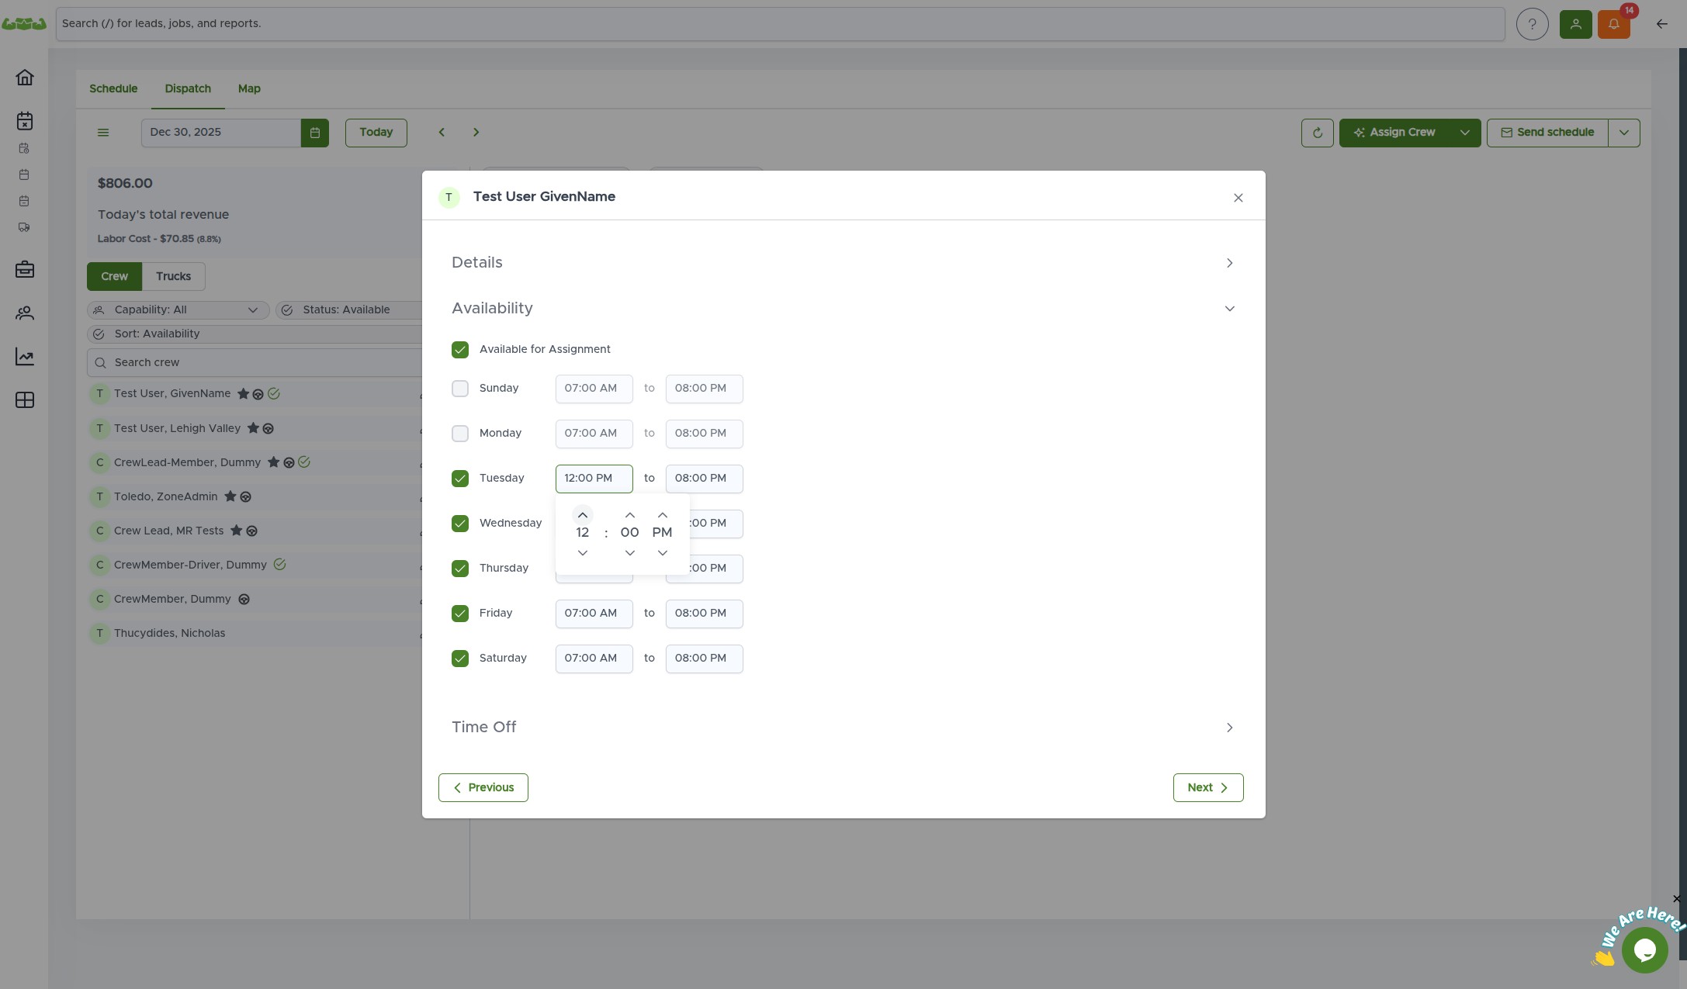Image resolution: width=1687 pixels, height=989 pixels.
Task: Open the live chat bubble
Action: (1644, 949)
